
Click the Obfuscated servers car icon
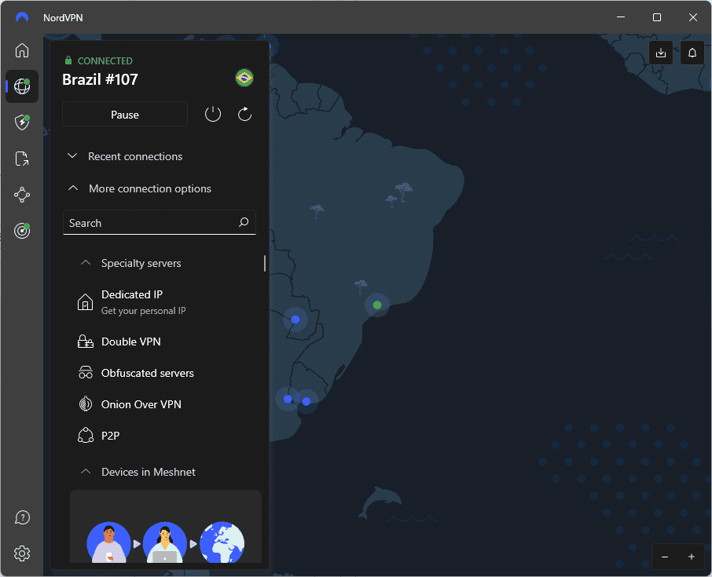86,372
